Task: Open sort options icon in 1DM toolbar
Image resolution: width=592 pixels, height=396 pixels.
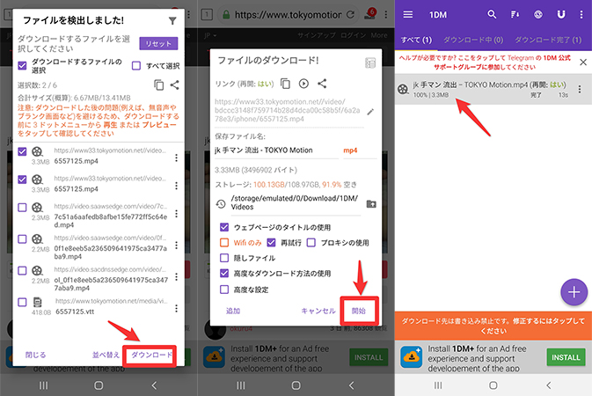Action: click(515, 14)
